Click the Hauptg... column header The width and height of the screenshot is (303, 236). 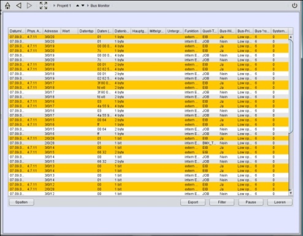click(x=139, y=31)
